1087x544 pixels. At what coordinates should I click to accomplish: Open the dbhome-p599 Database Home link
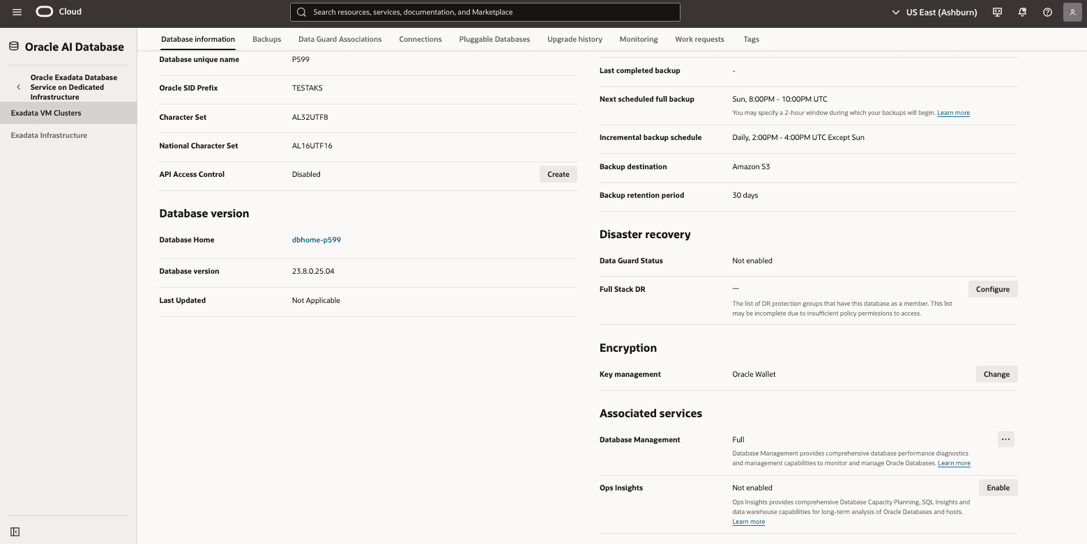tap(317, 240)
